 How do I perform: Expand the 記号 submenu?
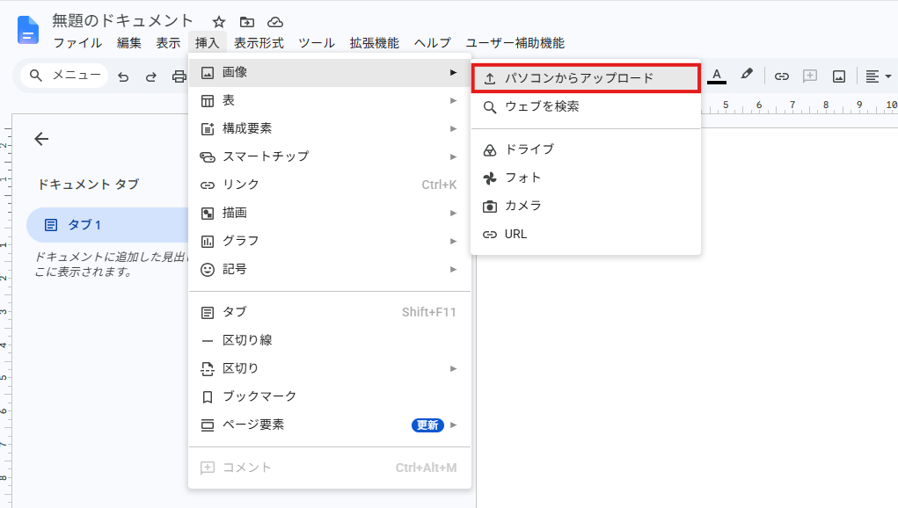coord(330,270)
